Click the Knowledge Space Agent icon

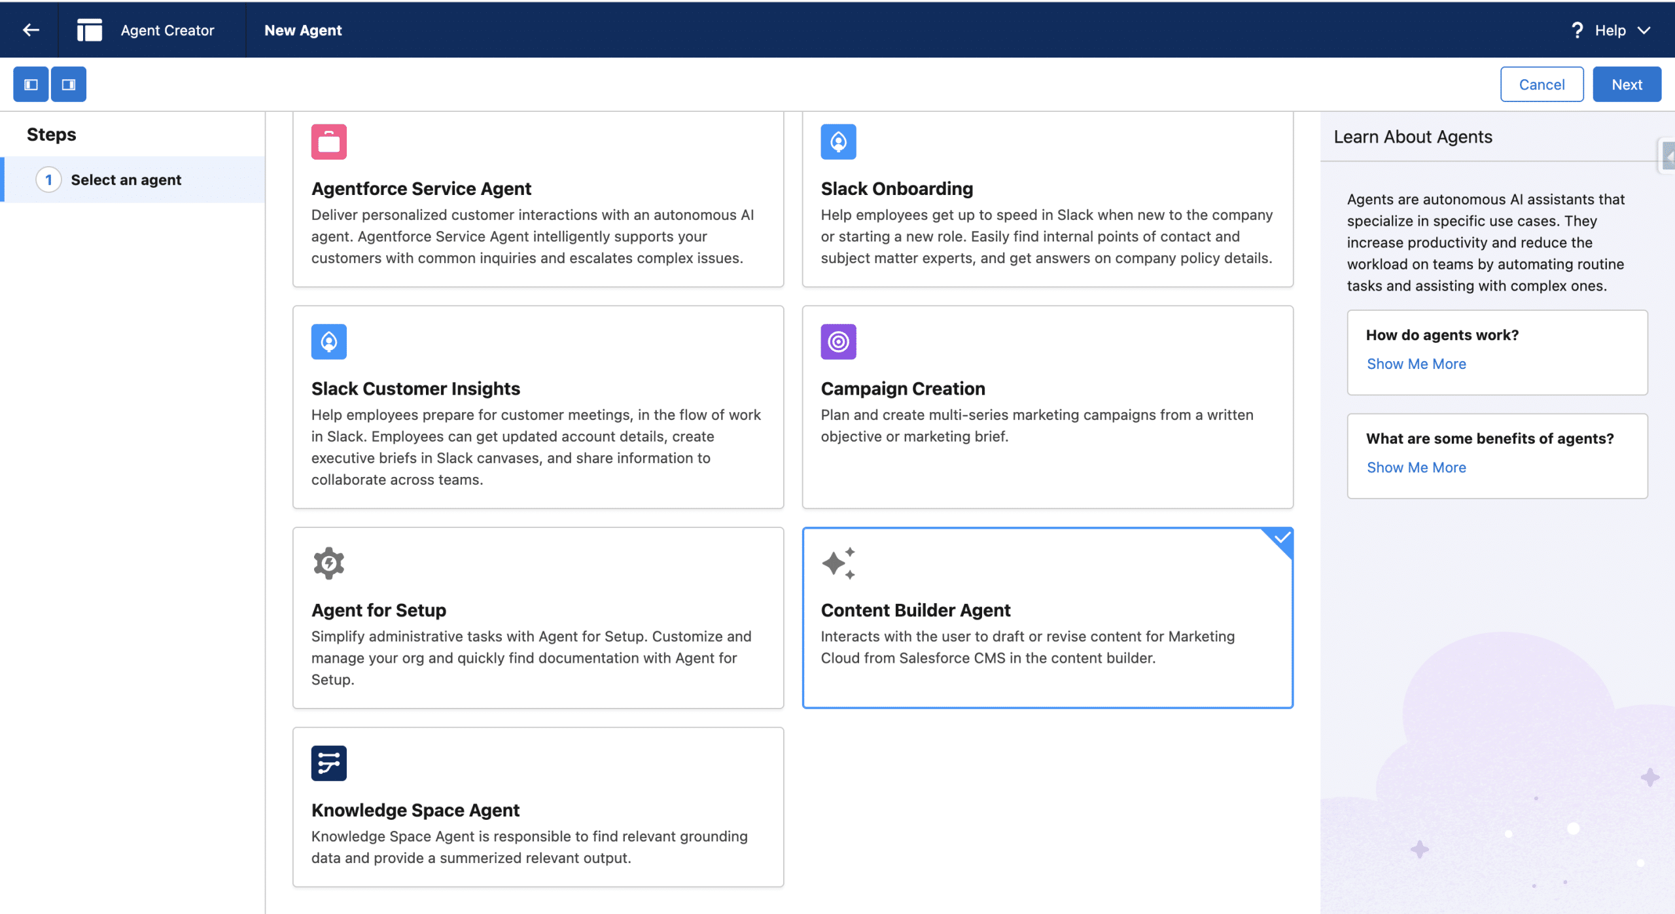pos(328,764)
